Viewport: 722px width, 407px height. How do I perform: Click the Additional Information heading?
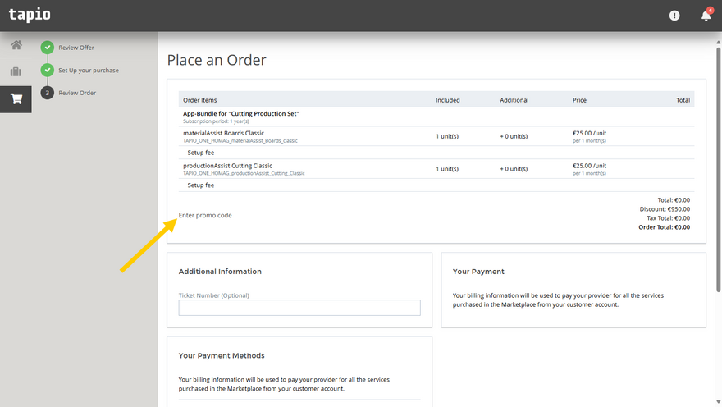tap(220, 272)
